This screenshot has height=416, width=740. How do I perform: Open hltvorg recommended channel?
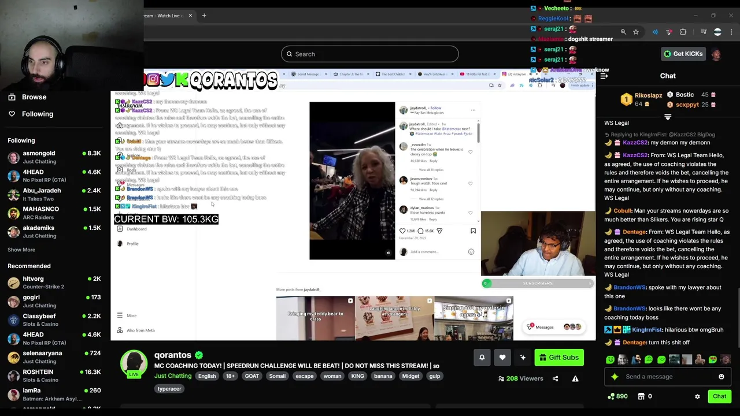(54, 283)
